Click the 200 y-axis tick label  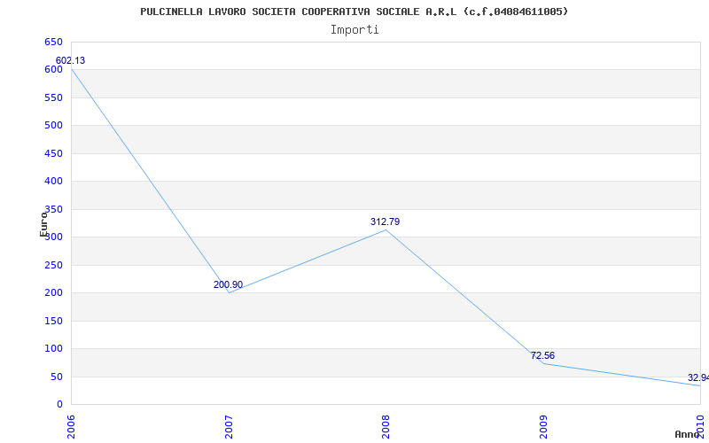click(x=53, y=293)
